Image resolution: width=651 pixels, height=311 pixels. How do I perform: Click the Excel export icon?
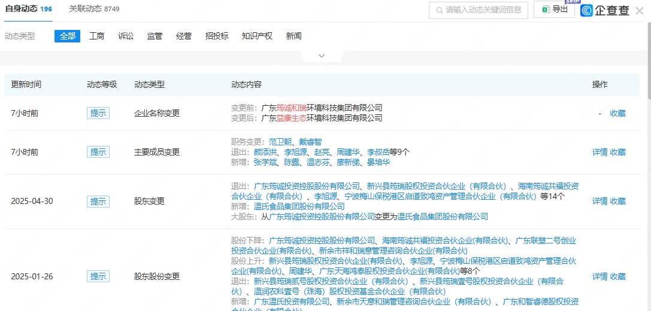[x=546, y=10]
